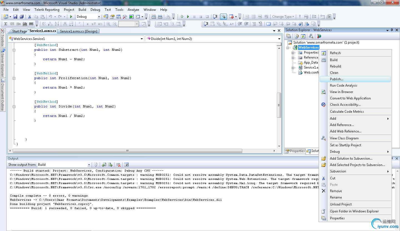
Task: Click Calculate Code Metrics entry
Action: click(355, 112)
